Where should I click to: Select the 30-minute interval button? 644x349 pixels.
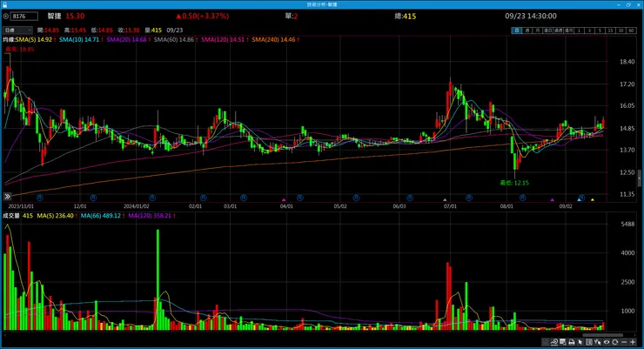pos(621,30)
